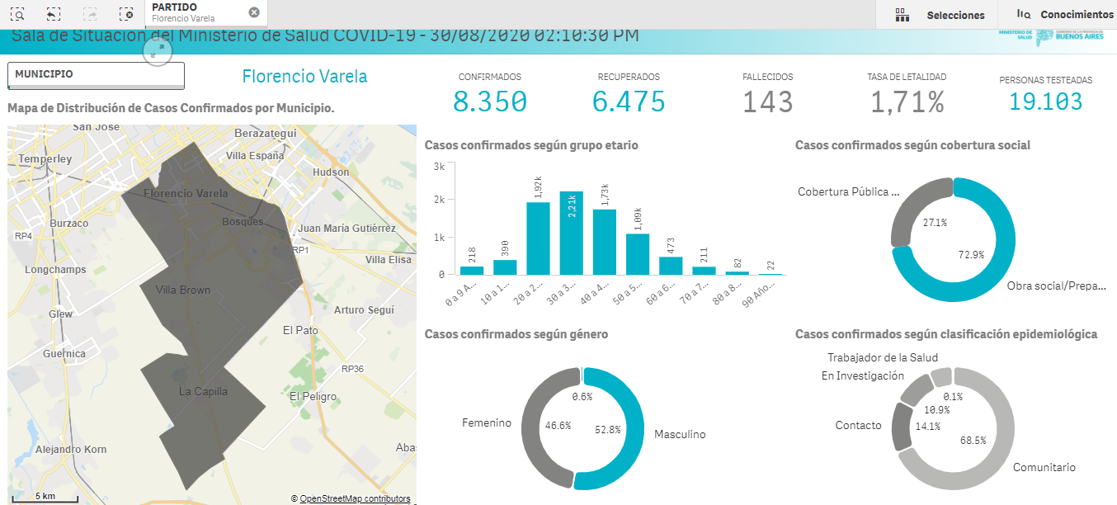Screen dimensions: 1117x505
Task: Open the Conocimientos tab
Action: 1076,15
